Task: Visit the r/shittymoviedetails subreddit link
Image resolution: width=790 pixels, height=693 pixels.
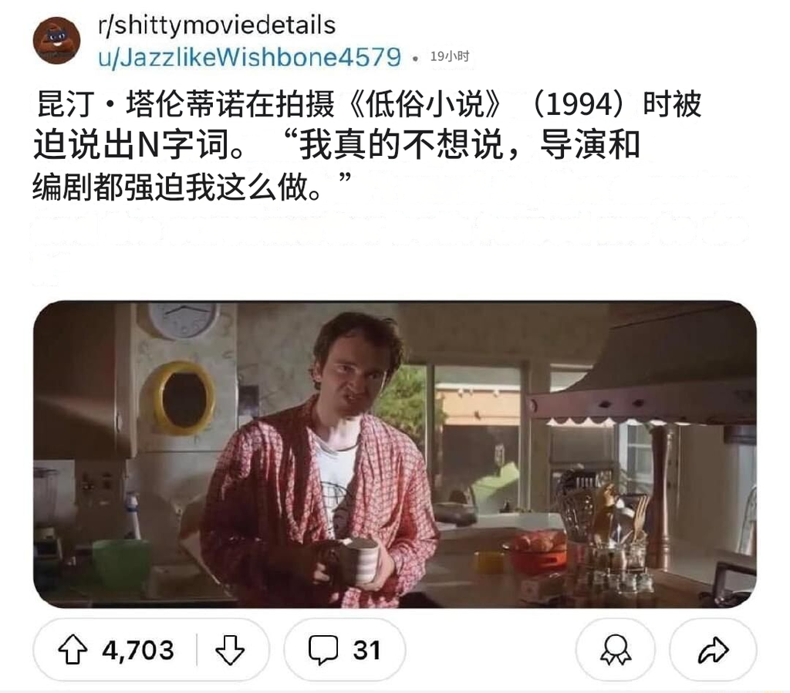Action: (217, 25)
